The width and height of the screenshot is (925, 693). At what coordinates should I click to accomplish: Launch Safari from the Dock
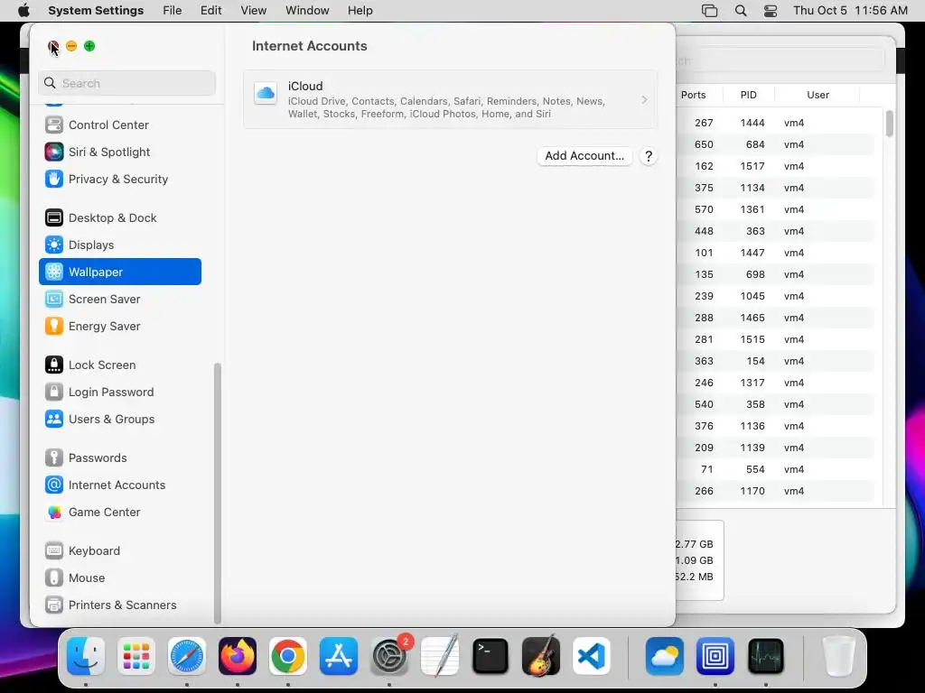point(187,656)
